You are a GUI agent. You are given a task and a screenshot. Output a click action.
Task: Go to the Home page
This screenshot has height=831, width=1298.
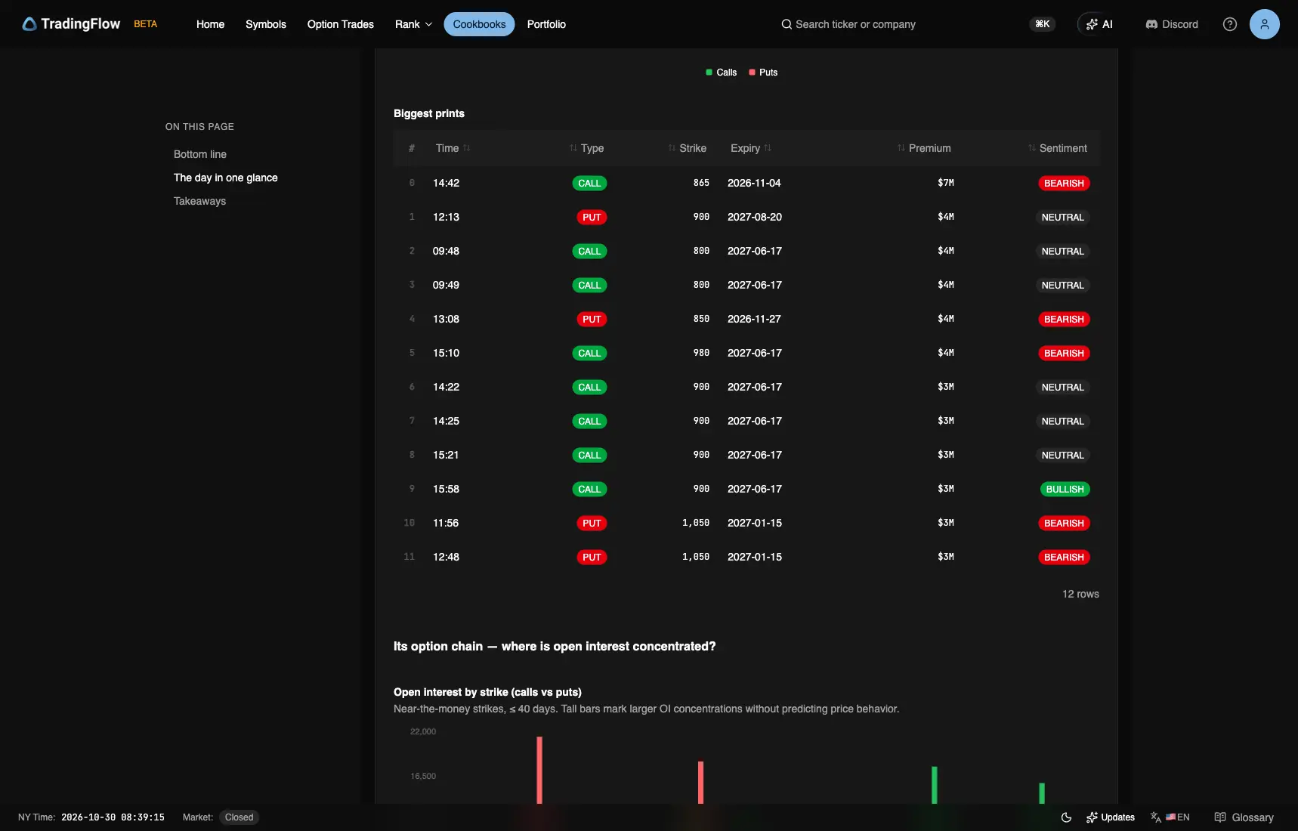click(210, 24)
